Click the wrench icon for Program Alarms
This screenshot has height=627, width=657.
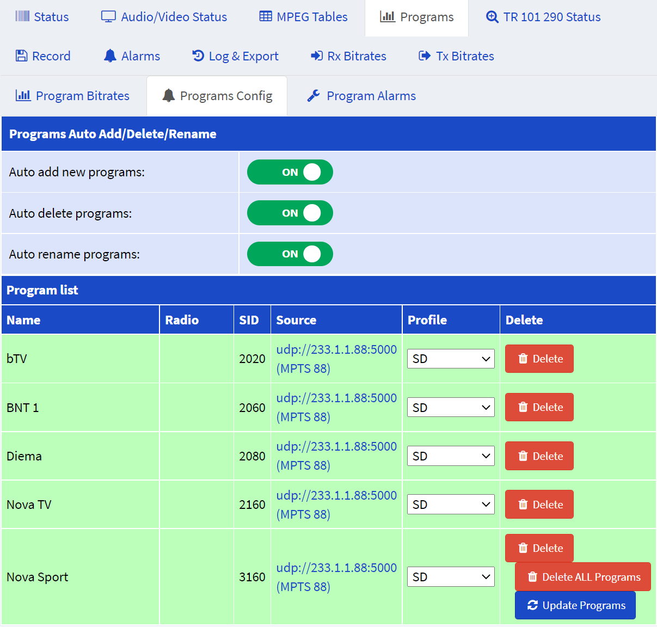pos(314,96)
